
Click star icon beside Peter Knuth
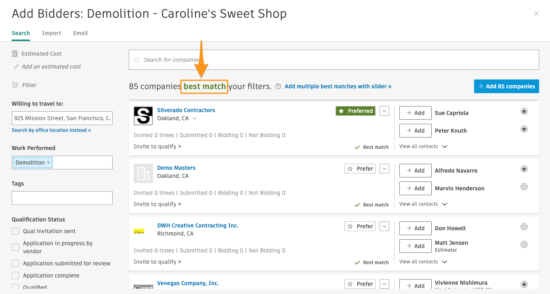[x=524, y=129]
